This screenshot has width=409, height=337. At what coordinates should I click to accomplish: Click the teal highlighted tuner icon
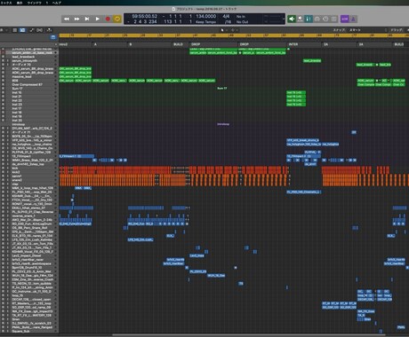tap(309, 19)
